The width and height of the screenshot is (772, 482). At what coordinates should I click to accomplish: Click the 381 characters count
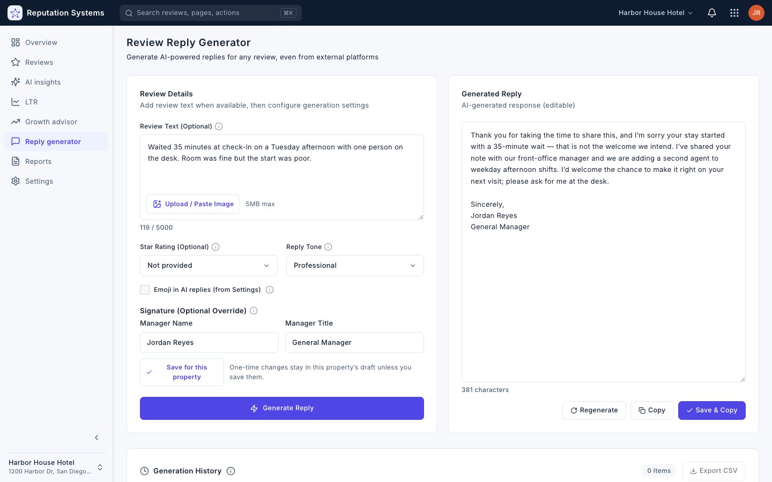click(x=485, y=390)
